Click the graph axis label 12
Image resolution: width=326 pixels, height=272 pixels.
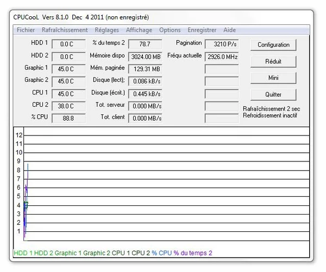pyautogui.click(x=19, y=135)
